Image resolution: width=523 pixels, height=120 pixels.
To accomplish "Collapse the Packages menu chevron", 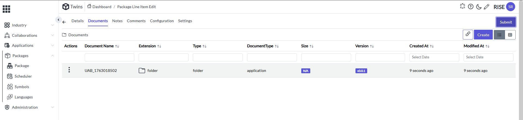I will (x=53, y=56).
